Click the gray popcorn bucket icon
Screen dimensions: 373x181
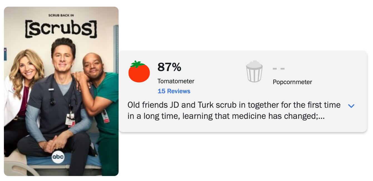pos(254,72)
